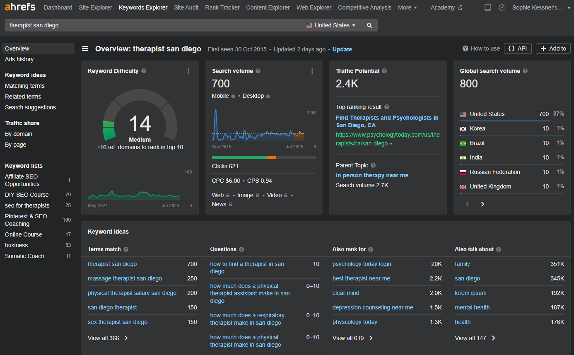This screenshot has height=355, width=574.
Task: Open Academy external link
Action: 446,7
